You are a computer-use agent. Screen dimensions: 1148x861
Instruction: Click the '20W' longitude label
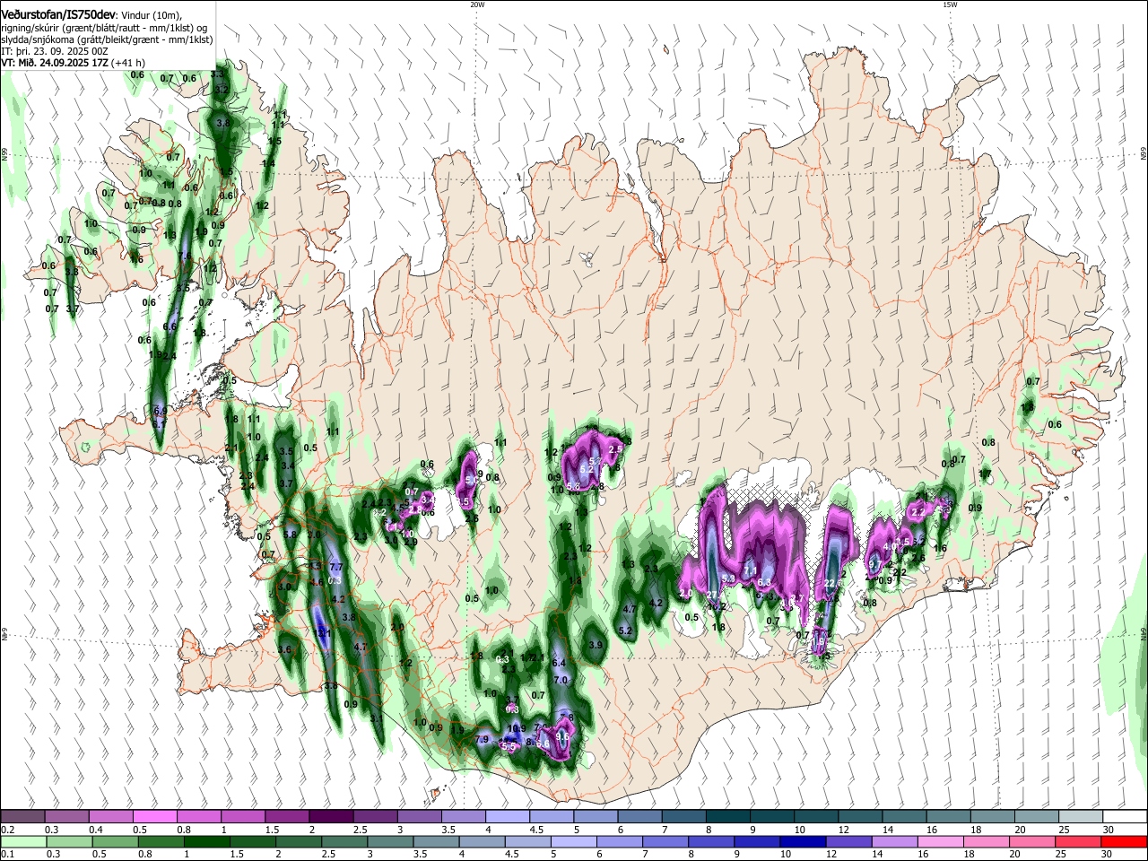(x=477, y=4)
